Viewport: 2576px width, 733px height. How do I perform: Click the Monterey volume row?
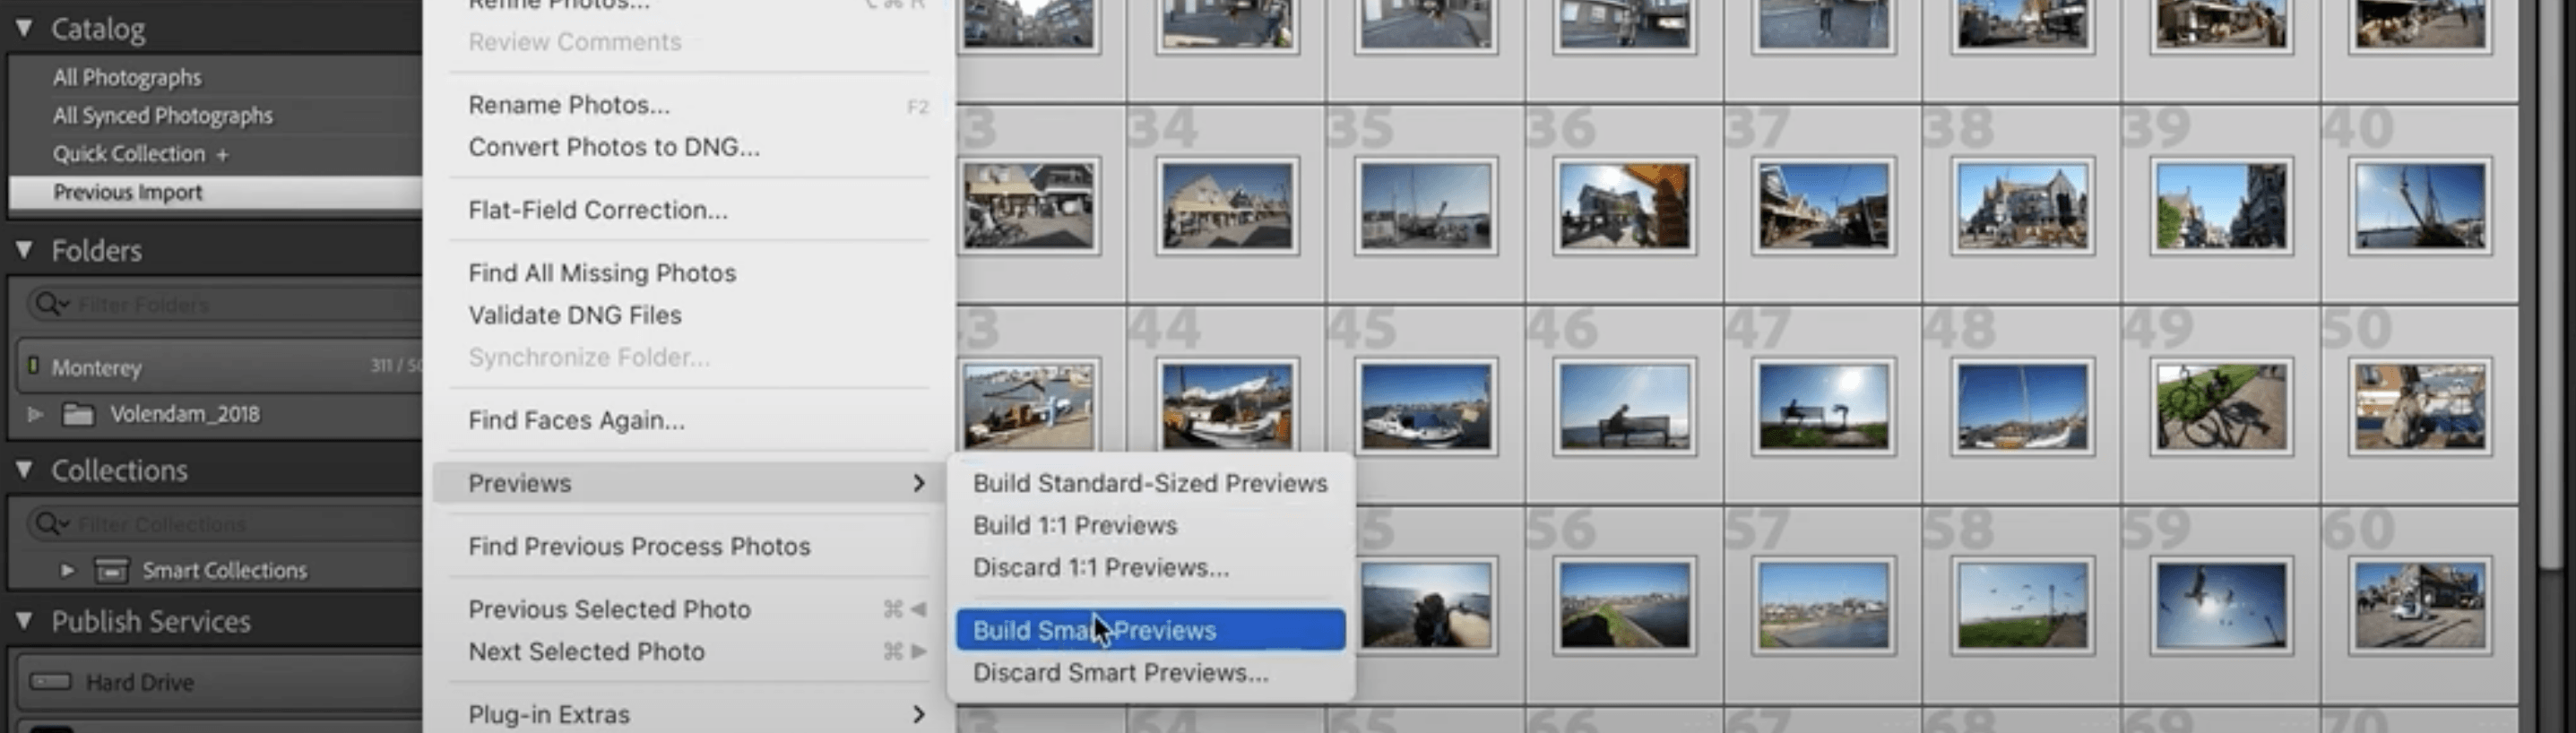[x=219, y=367]
